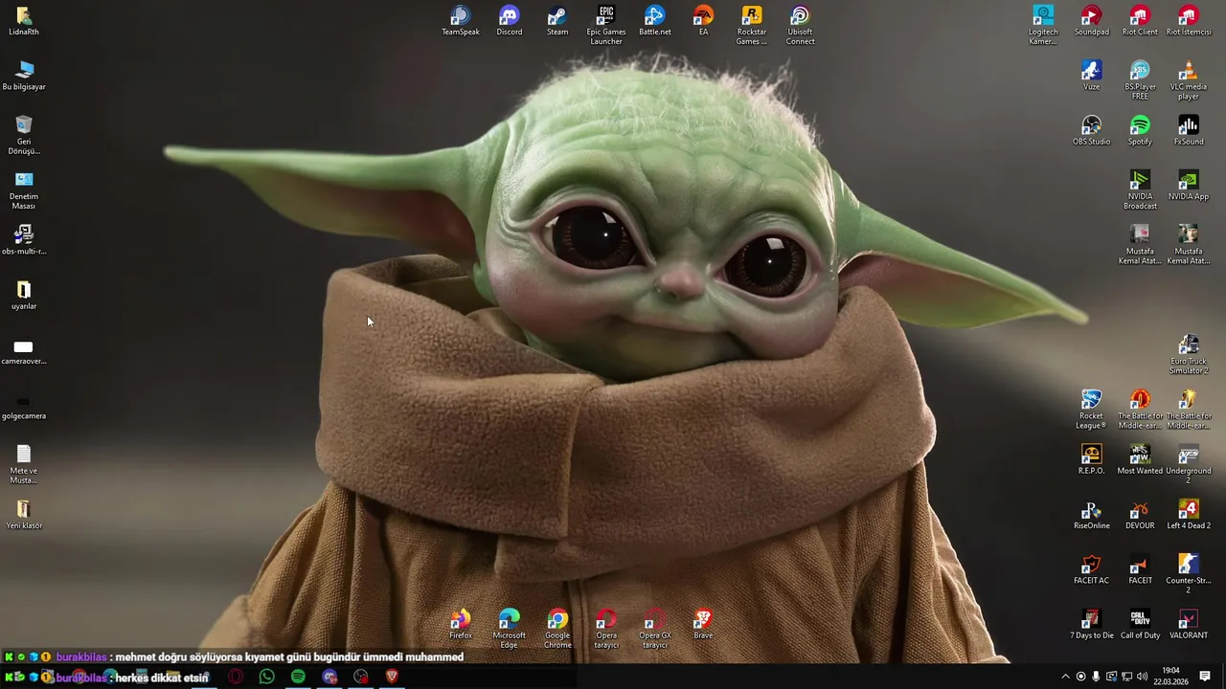1226x689 pixels.
Task: Open the Ubisoft Connect shortcut
Action: (x=801, y=25)
